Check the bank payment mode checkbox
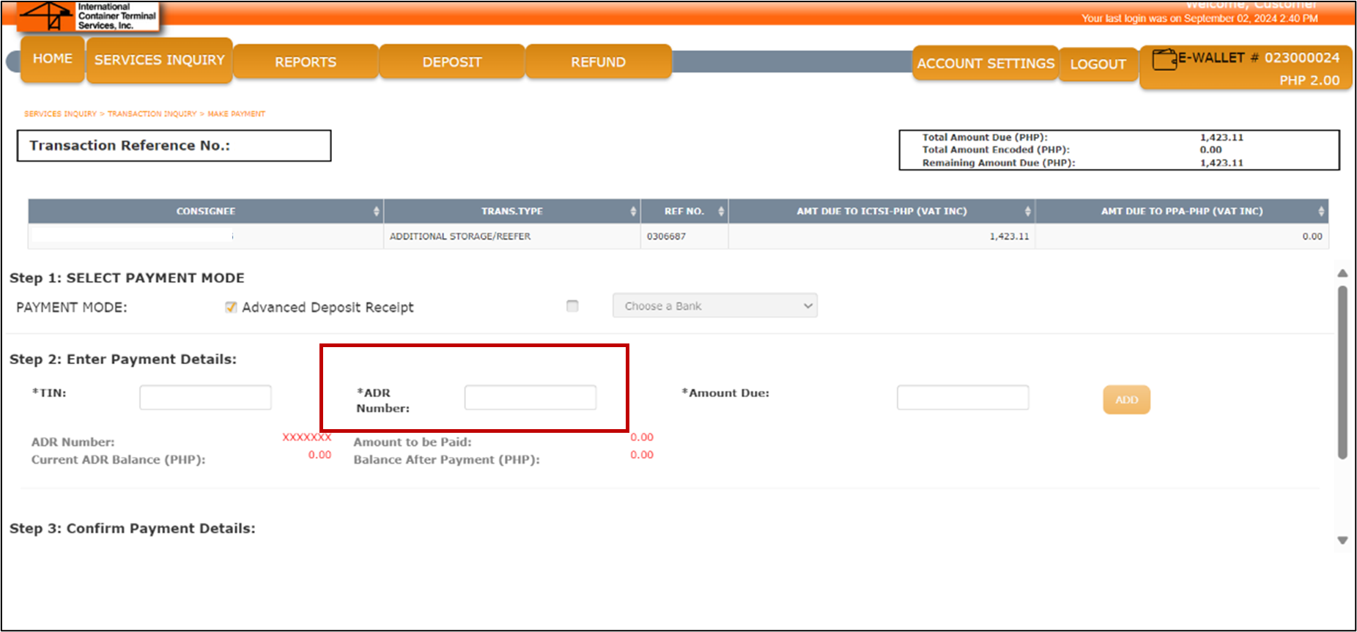The width and height of the screenshot is (1357, 632). click(x=572, y=306)
